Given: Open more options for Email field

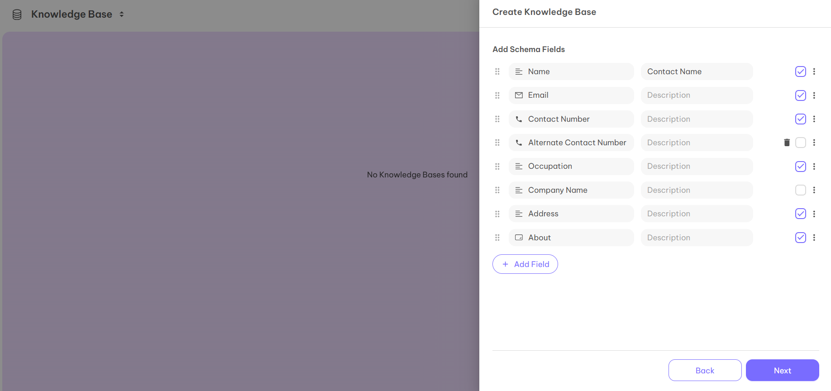Looking at the screenshot, I should click(x=814, y=95).
